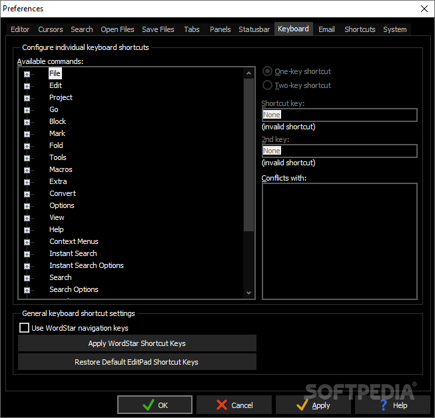This screenshot has width=435, height=418.
Task: Go to the Tabs preferences tab
Action: 192,29
